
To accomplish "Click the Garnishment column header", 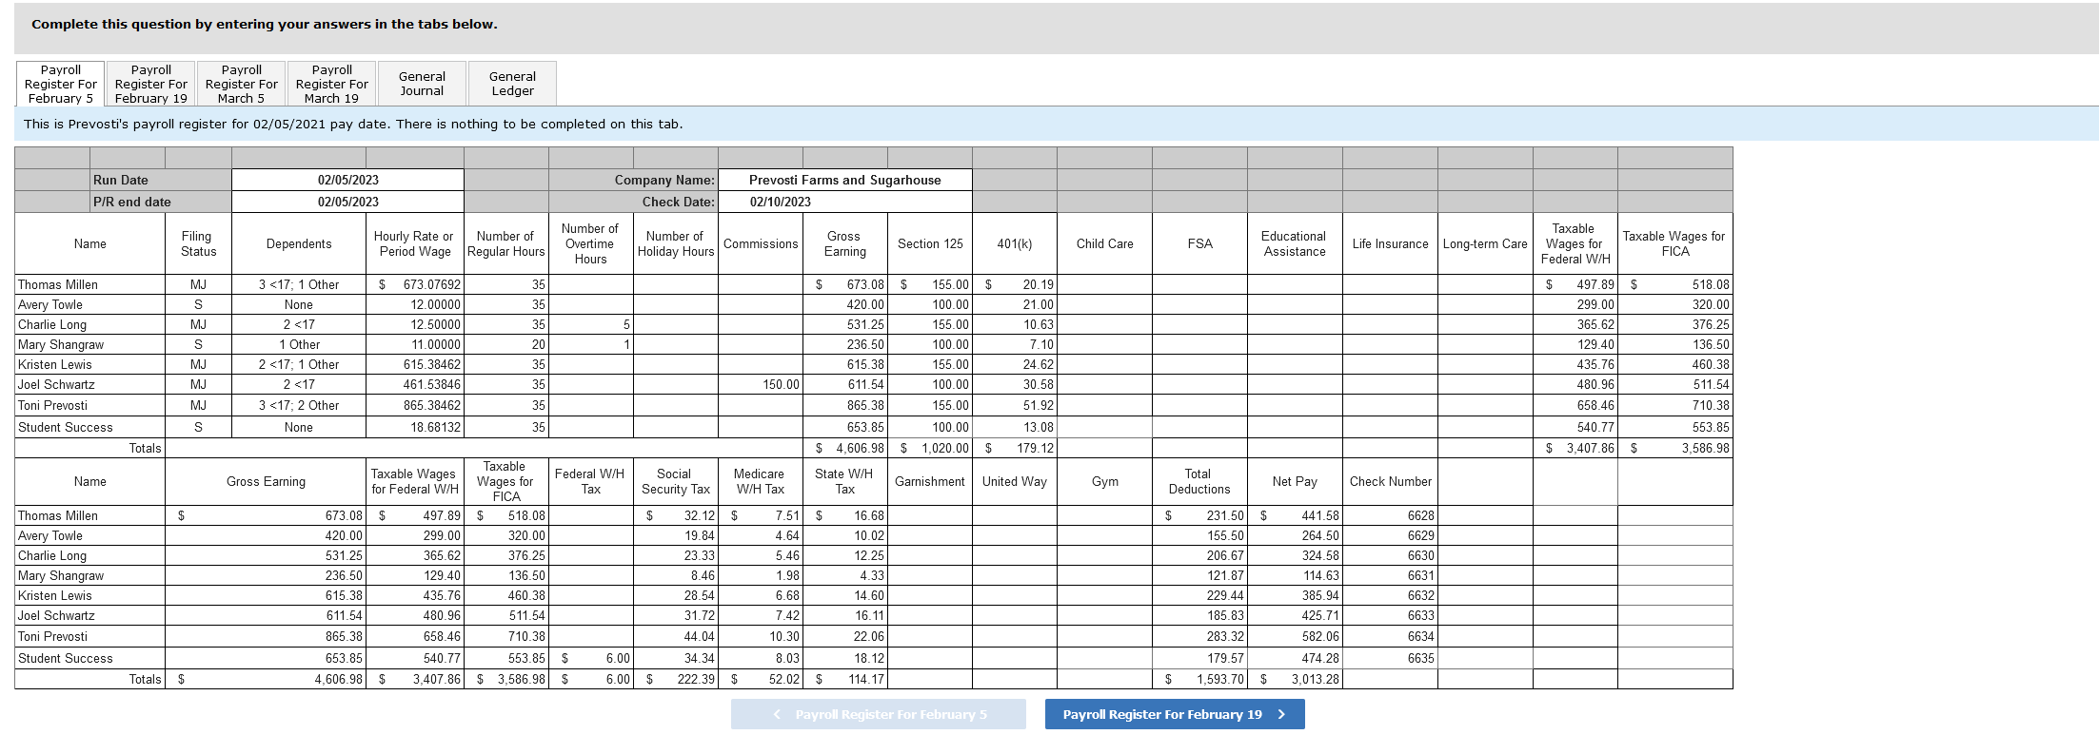I will (930, 481).
